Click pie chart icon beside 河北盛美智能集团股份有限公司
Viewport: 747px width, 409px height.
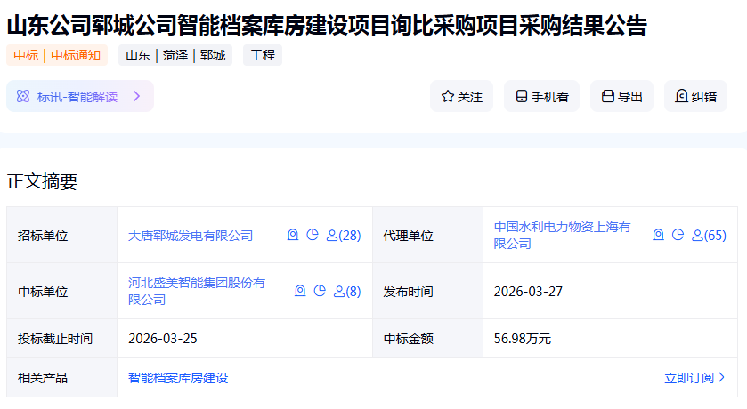(x=319, y=291)
